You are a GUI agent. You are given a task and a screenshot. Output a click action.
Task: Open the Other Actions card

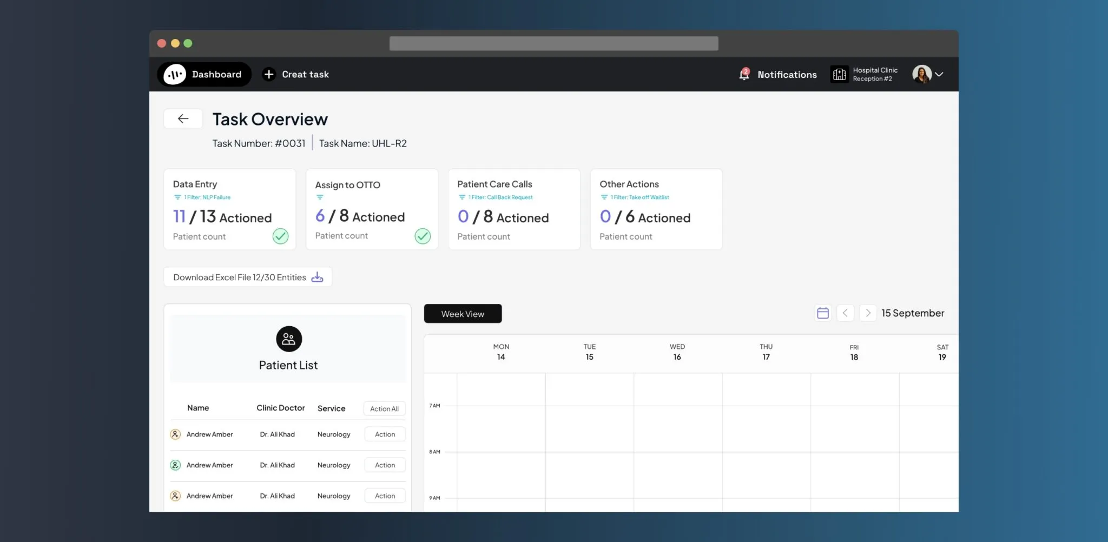tap(656, 209)
